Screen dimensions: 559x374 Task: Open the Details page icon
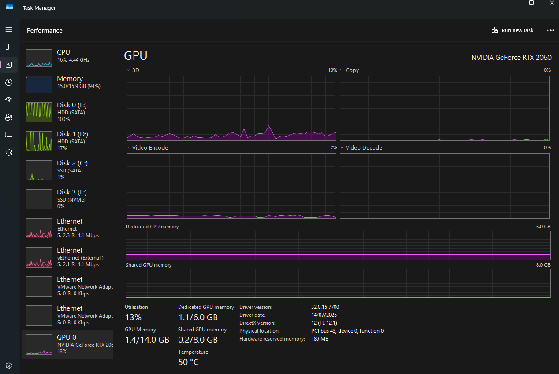9,135
